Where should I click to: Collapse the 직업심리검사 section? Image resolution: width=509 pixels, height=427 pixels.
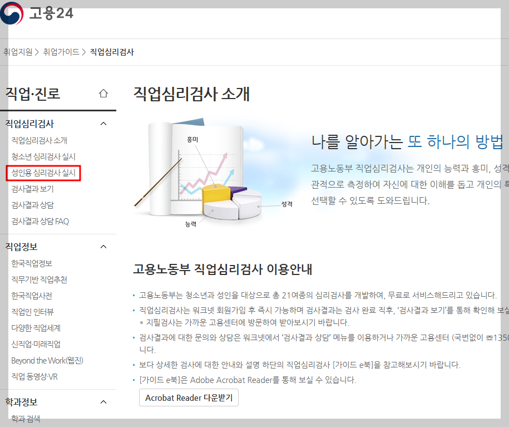[103, 124]
